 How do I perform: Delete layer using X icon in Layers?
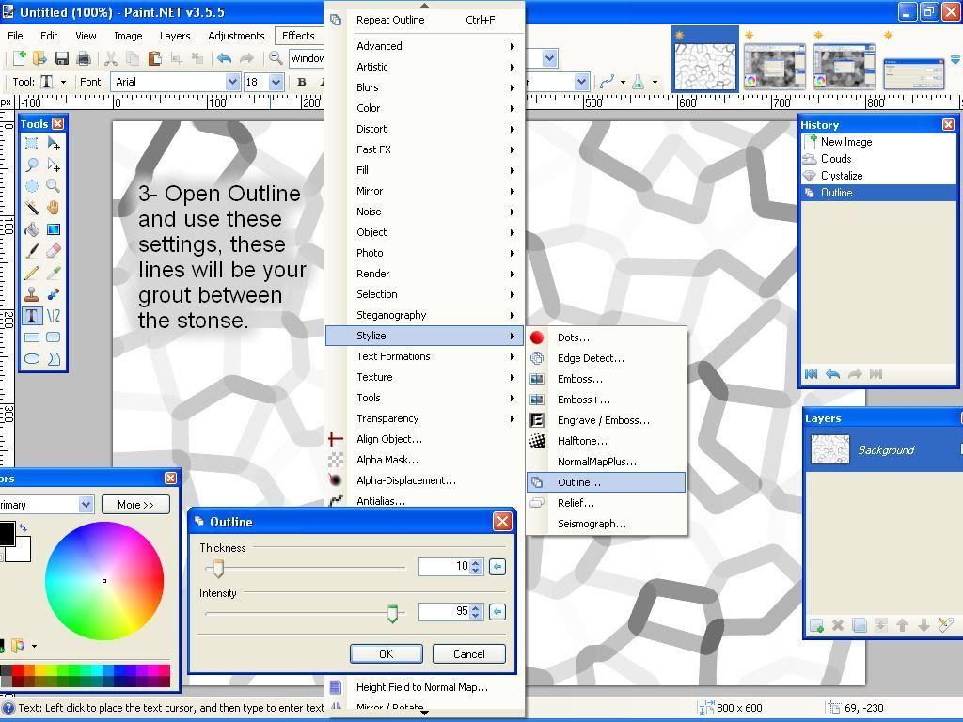tap(838, 625)
